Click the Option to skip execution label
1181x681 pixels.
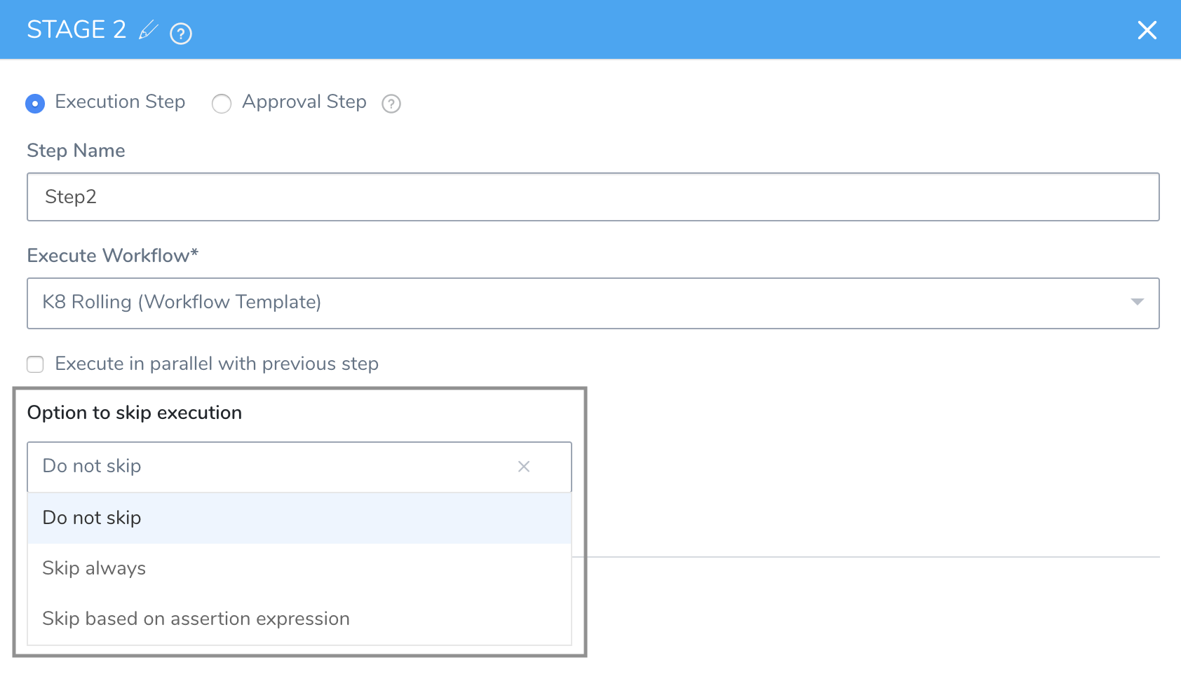[x=135, y=413]
